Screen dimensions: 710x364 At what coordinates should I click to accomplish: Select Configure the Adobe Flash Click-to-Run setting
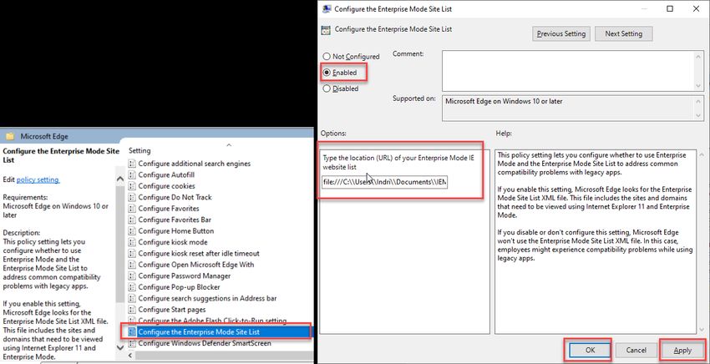pos(212,321)
